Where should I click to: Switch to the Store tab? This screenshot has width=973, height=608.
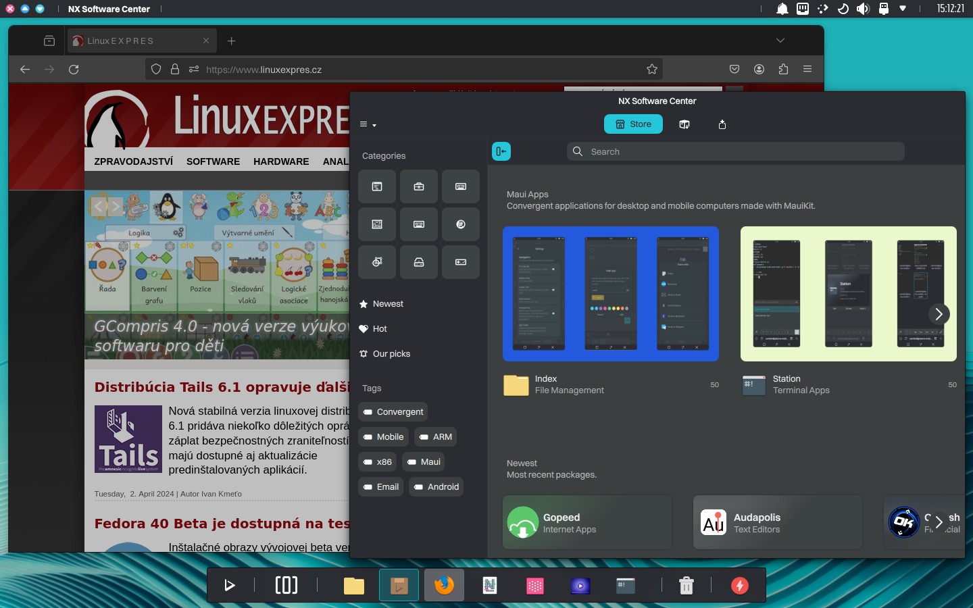pyautogui.click(x=633, y=124)
